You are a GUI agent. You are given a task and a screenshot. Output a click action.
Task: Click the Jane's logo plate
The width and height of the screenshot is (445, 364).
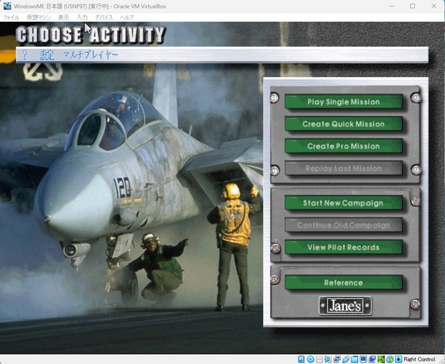[345, 306]
